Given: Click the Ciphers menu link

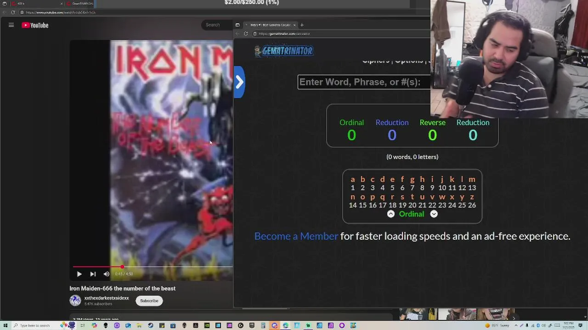Looking at the screenshot, I should click(375, 61).
